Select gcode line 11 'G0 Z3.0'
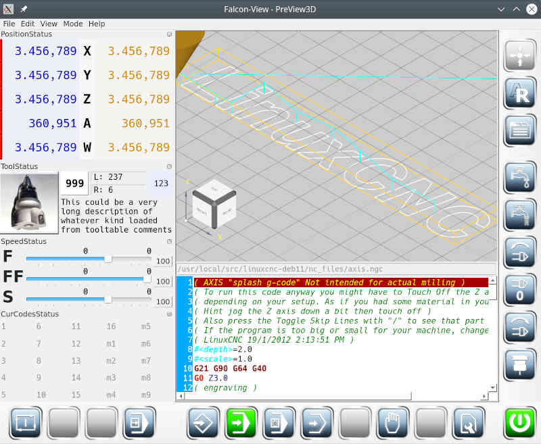 [211, 378]
